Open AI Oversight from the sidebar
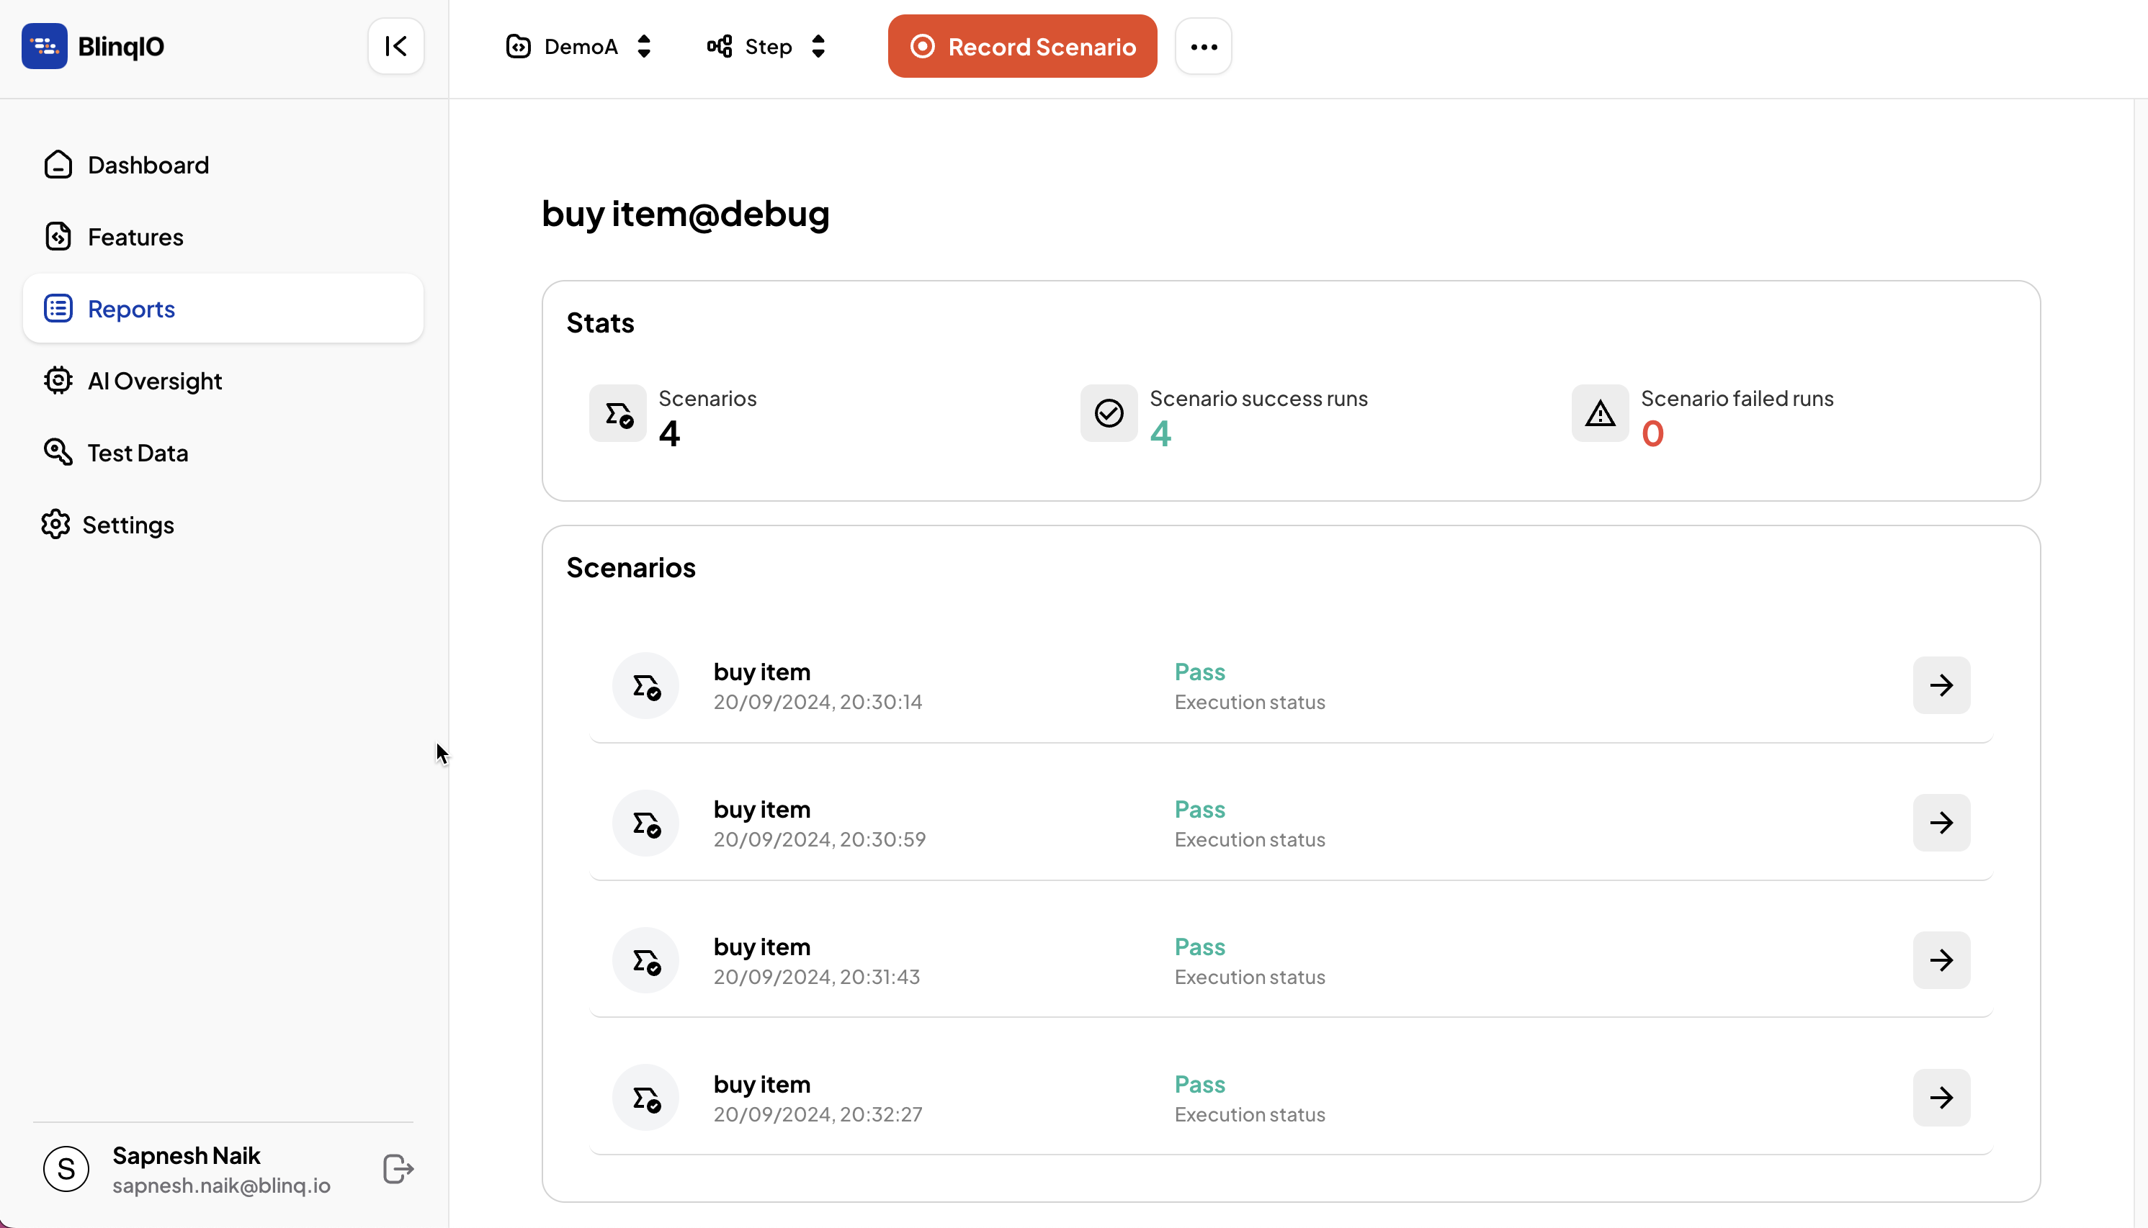 pos(223,382)
